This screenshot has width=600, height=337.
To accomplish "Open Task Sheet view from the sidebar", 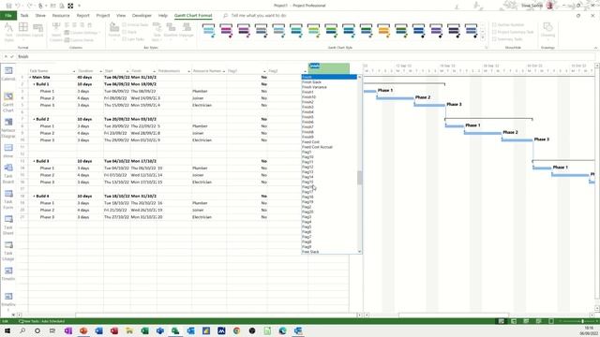I will (8, 225).
